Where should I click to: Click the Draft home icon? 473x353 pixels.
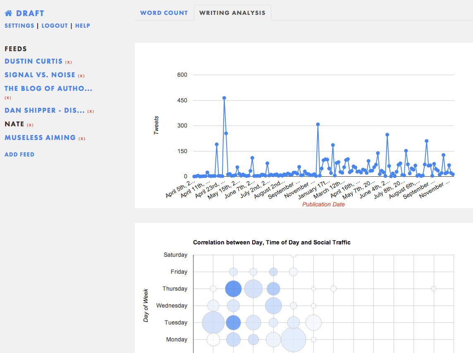coord(8,13)
